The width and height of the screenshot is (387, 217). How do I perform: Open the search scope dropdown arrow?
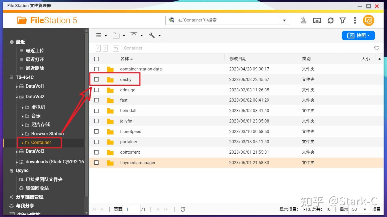click(x=285, y=20)
